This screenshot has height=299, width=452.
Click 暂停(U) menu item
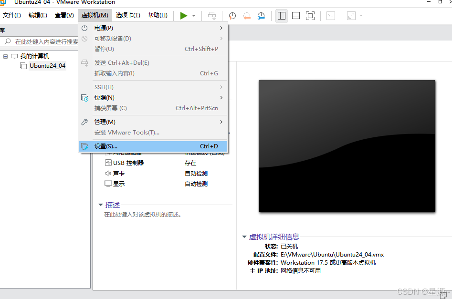(x=153, y=49)
